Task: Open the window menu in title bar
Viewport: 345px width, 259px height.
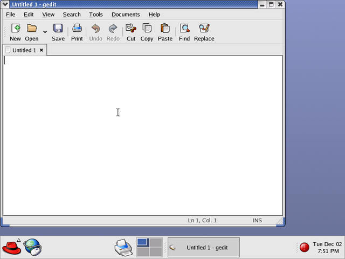Action: 5,4
